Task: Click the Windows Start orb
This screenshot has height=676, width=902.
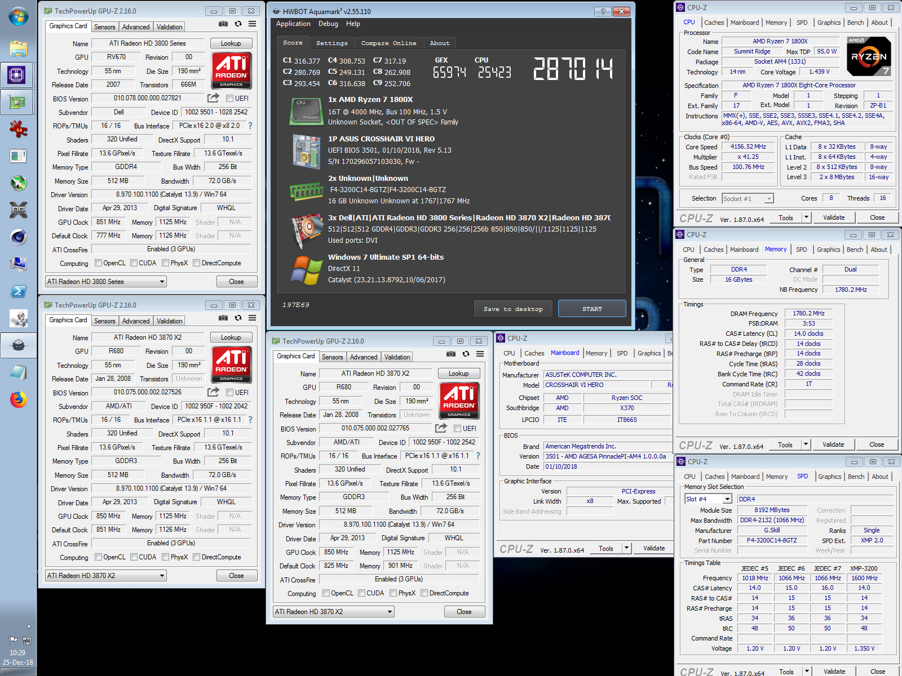Action: tap(18, 16)
